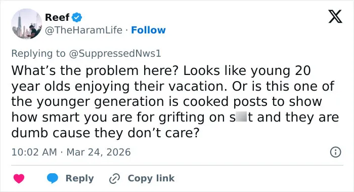
Task: Open Reef's profile picture
Action: point(27,24)
